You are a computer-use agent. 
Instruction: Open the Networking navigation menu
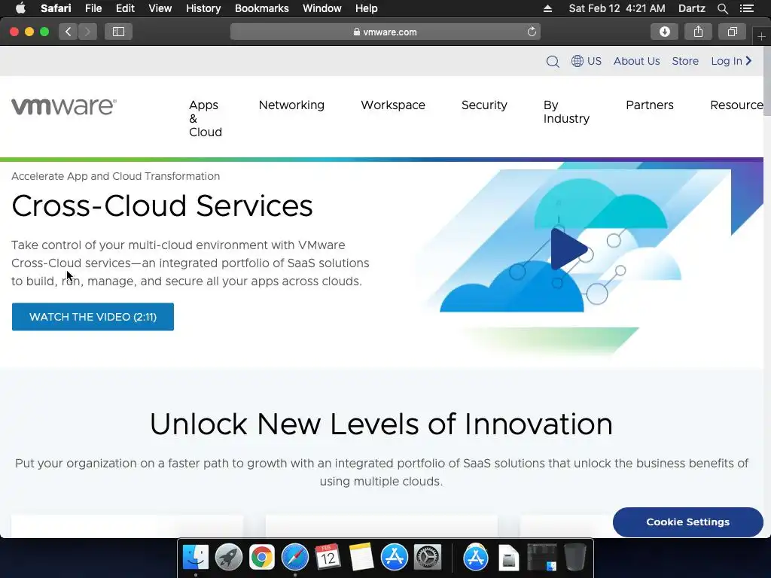(291, 105)
